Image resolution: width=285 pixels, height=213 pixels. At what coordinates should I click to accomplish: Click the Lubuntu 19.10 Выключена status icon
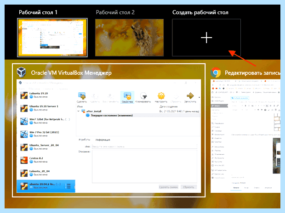(31, 97)
